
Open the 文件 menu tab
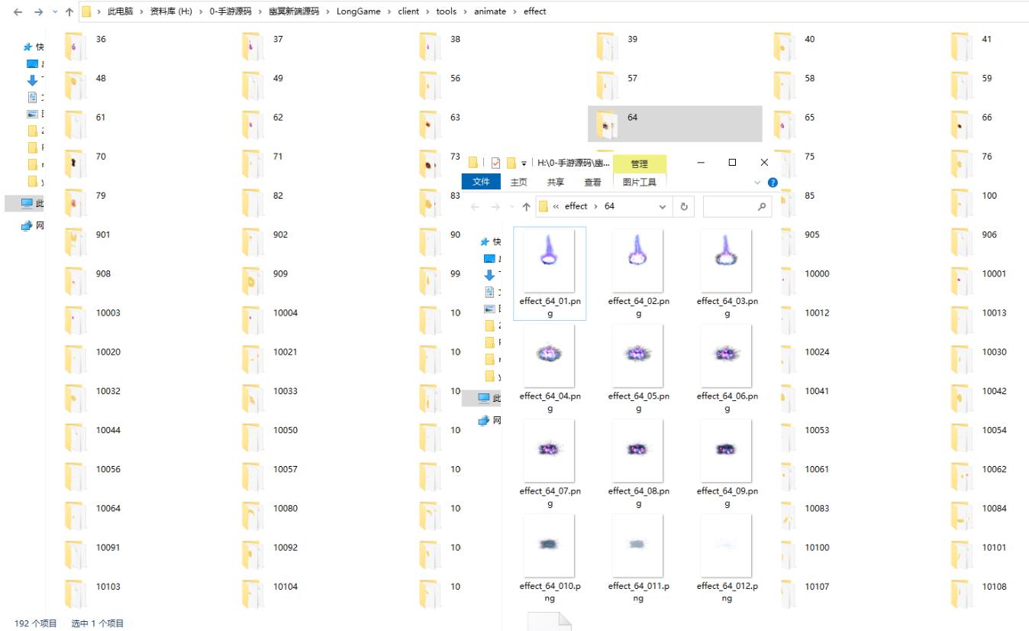[x=481, y=182]
